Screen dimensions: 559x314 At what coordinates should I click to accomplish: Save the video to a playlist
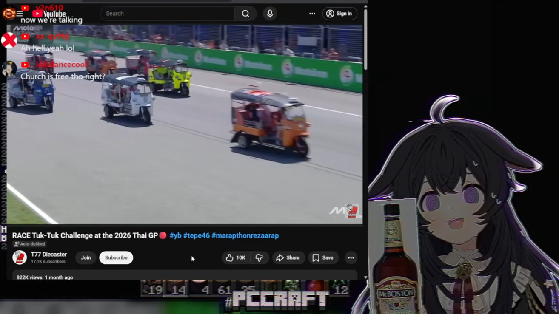coord(323,258)
